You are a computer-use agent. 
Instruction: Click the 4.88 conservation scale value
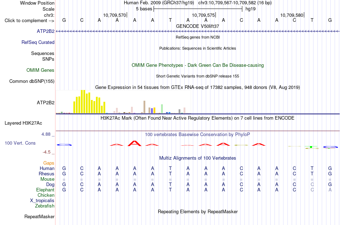(x=46, y=134)
